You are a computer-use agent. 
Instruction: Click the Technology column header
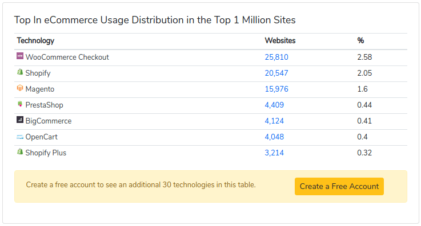click(x=35, y=40)
